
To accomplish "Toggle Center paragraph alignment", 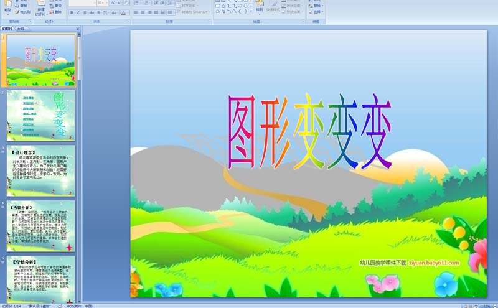I will tap(143, 12).
